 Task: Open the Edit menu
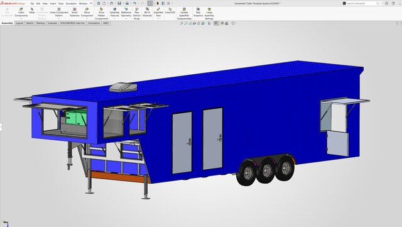click(x=38, y=4)
